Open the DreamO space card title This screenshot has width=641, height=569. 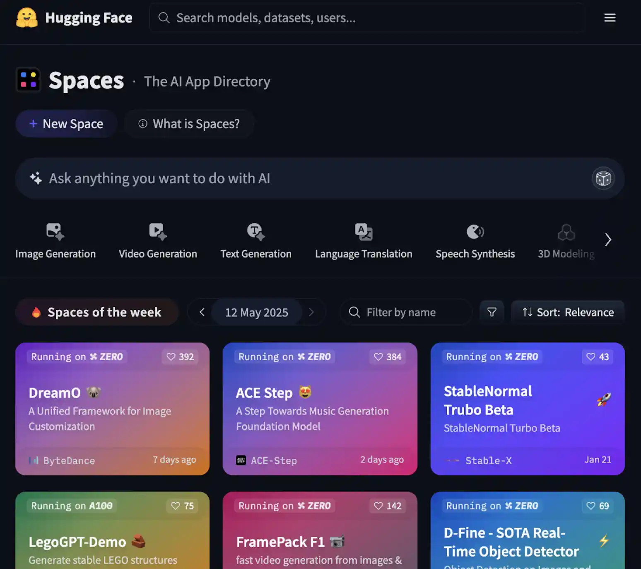pos(55,393)
